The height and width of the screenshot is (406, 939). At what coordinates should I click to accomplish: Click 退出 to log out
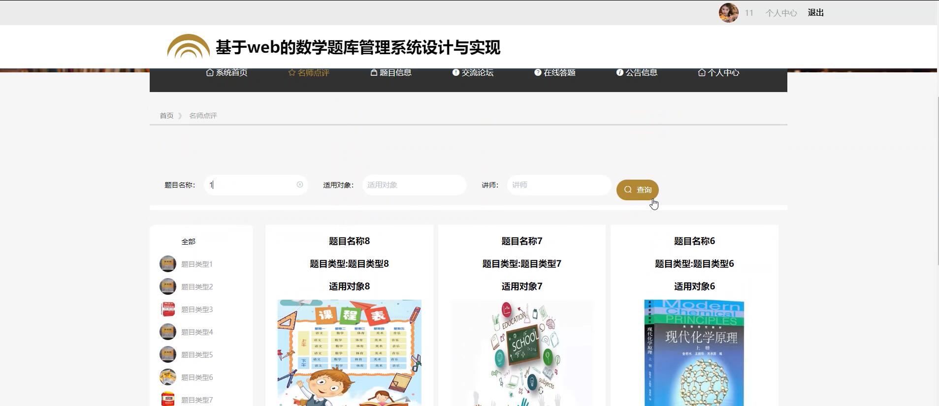[x=816, y=13]
